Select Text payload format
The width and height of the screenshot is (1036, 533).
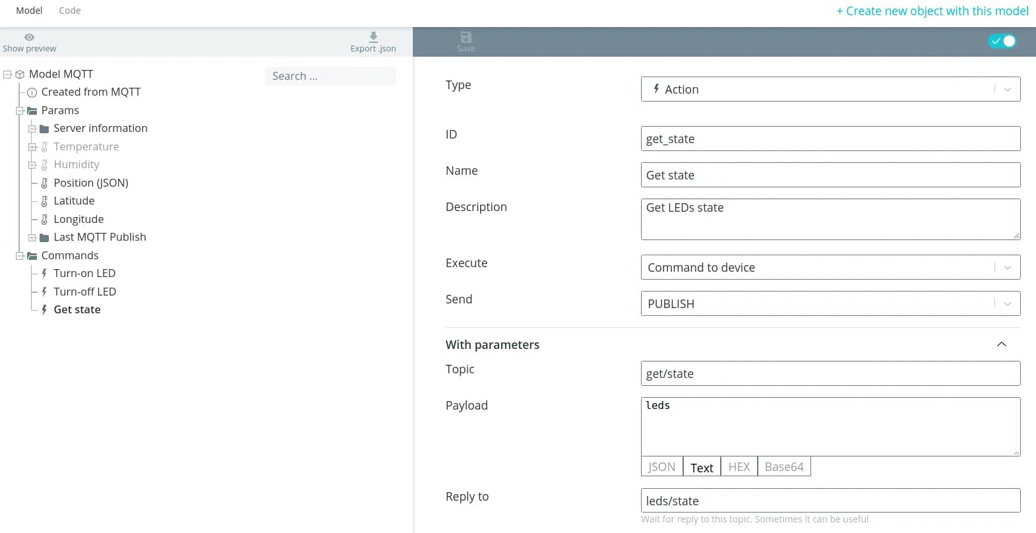(702, 467)
